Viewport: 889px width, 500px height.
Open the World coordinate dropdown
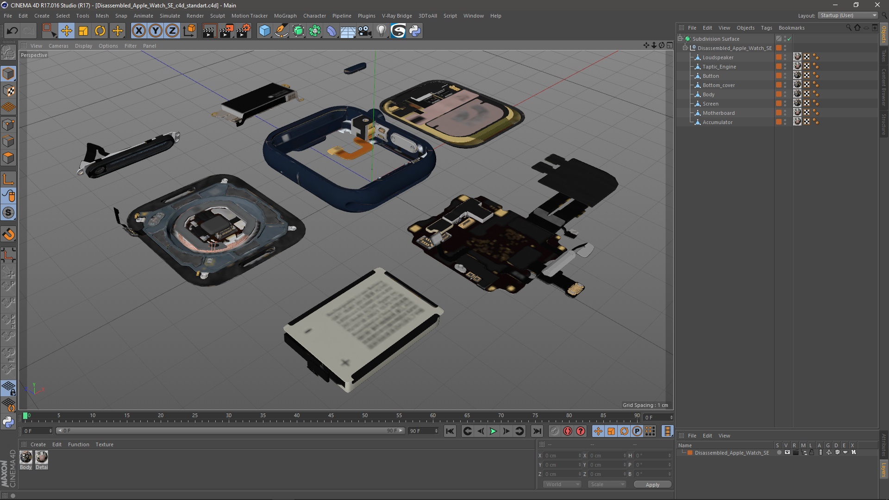[x=562, y=484]
